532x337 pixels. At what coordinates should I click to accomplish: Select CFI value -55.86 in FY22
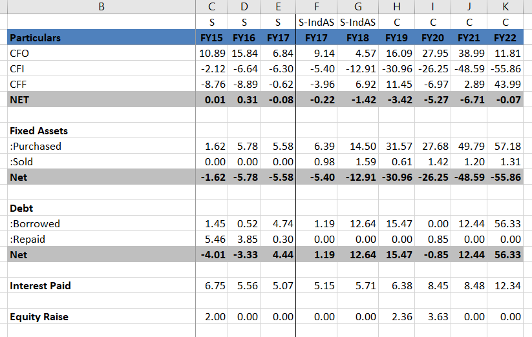[506, 68]
